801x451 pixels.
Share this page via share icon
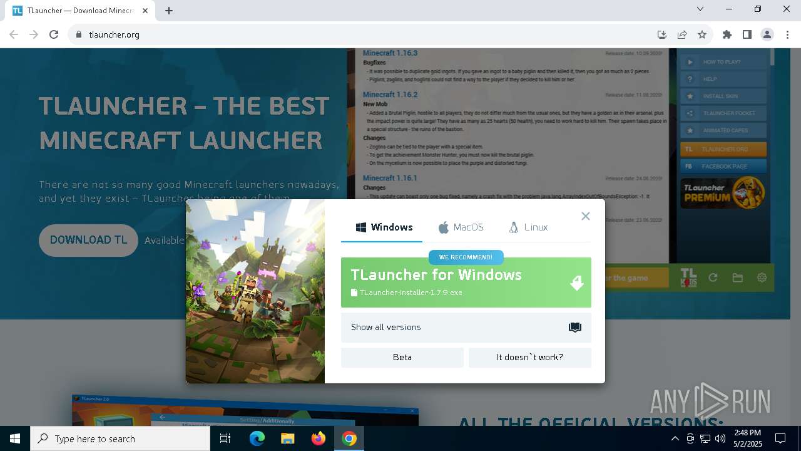click(x=682, y=34)
